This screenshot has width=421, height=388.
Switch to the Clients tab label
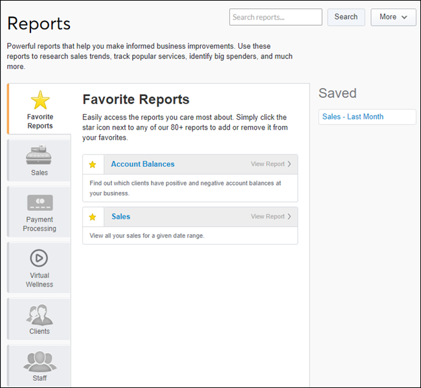tap(40, 332)
